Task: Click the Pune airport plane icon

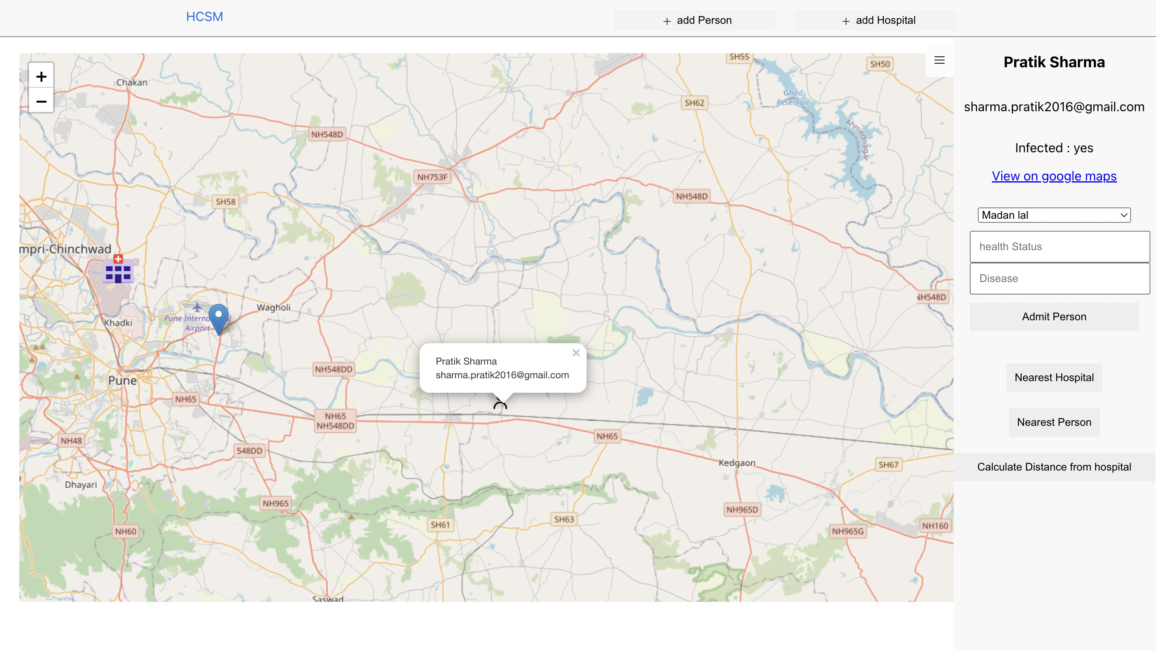Action: (197, 307)
